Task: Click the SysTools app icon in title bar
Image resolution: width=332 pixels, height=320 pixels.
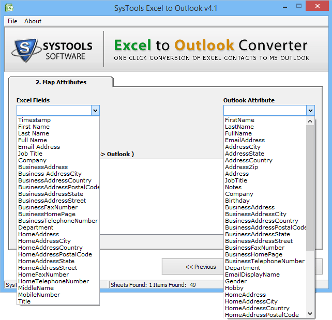Action: pos(9,8)
